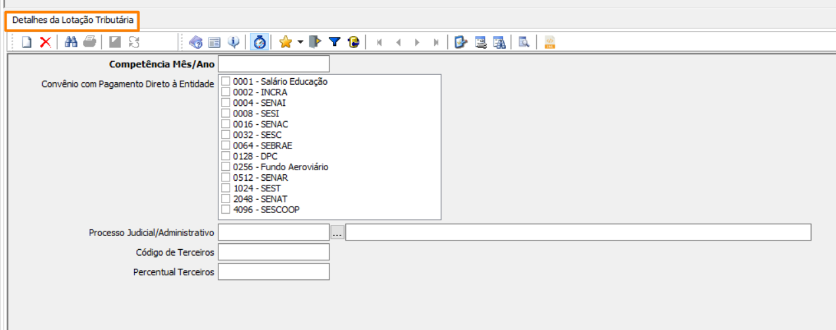Click the Código de Terceiros field
Screen dimensions: 836x330
pos(274,252)
